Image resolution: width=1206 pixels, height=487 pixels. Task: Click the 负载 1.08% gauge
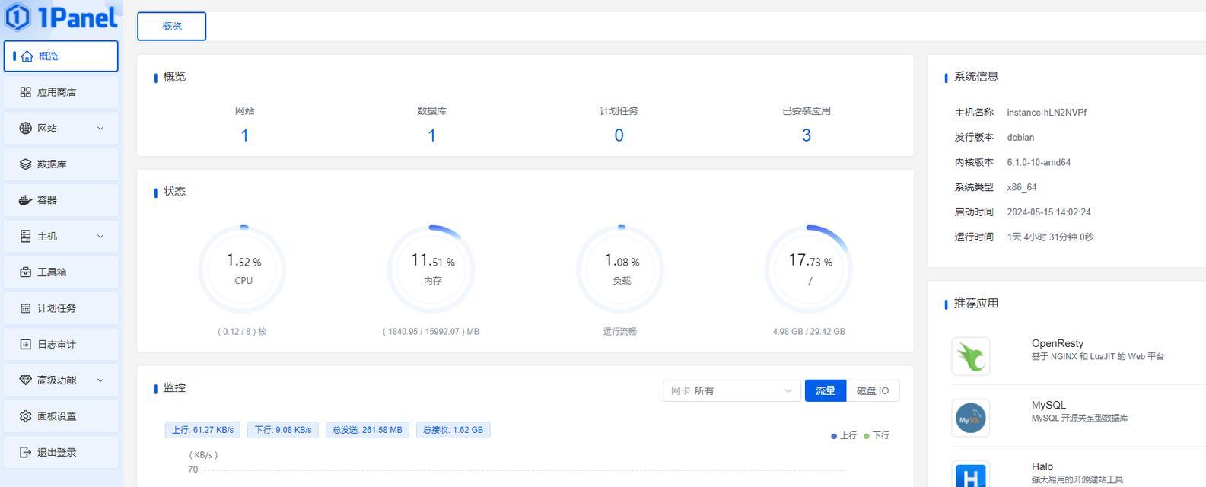tap(621, 269)
